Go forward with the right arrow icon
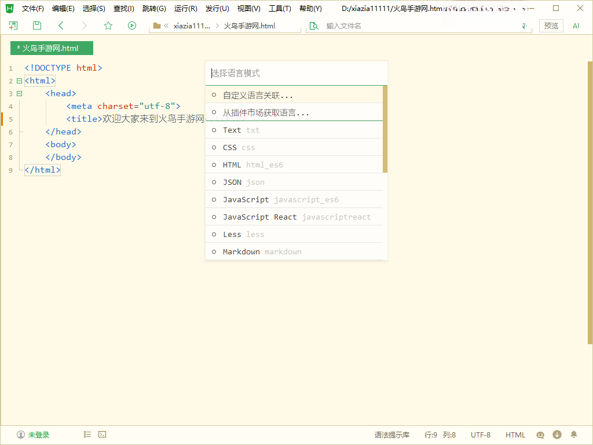This screenshot has height=445, width=593. click(x=85, y=25)
